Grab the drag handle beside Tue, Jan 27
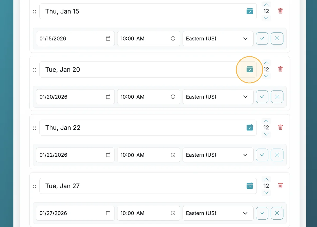Screen dimensions: 317x227 (34, 186)
